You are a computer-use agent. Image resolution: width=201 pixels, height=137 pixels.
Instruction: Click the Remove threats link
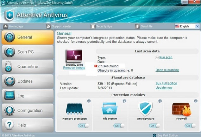(74, 68)
